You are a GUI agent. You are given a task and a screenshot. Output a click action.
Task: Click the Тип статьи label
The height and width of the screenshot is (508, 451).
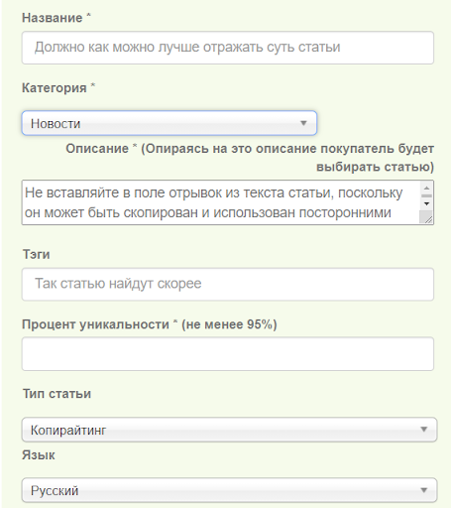56,394
